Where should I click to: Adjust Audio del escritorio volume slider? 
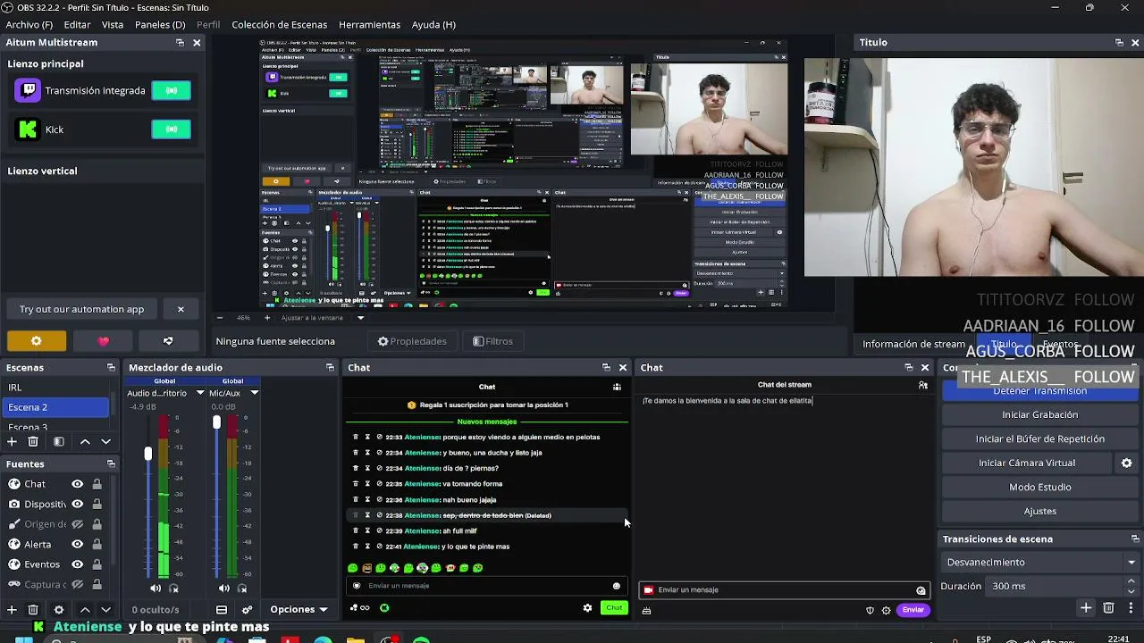148,454
